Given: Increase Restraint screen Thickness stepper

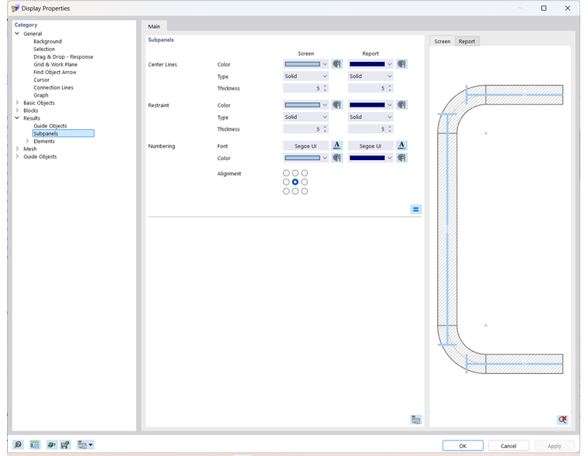Looking at the screenshot, I should point(325,127).
